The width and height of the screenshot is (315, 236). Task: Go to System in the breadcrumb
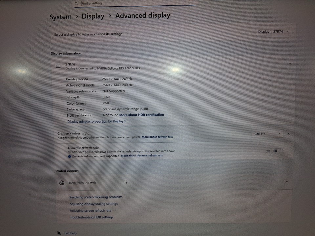60,17
